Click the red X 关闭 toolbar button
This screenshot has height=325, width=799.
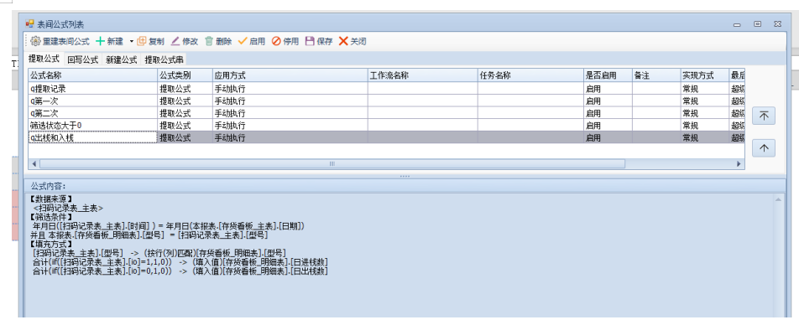coord(352,41)
